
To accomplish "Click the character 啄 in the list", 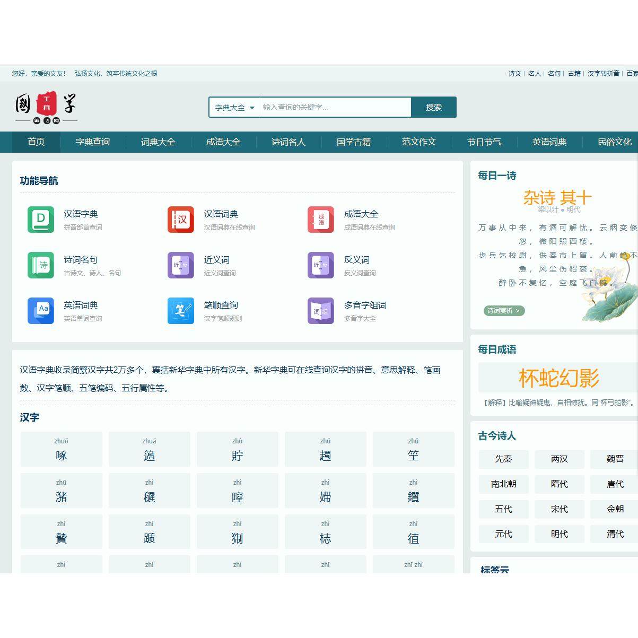I will (x=61, y=455).
